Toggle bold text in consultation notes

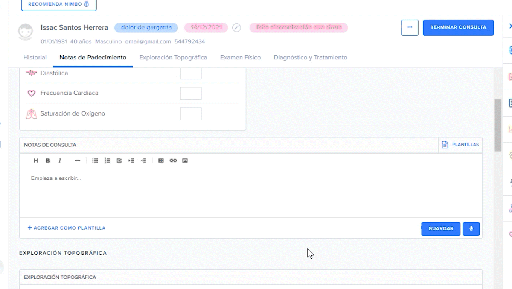47,160
